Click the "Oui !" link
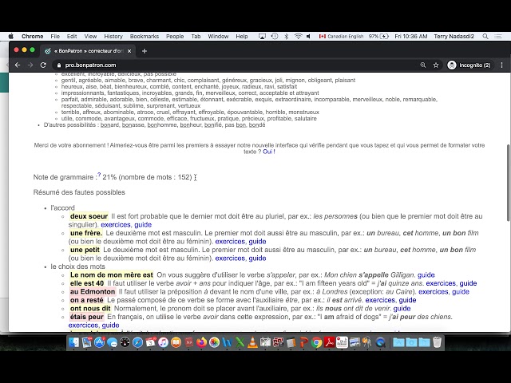This screenshot has width=511, height=383. [x=268, y=152]
